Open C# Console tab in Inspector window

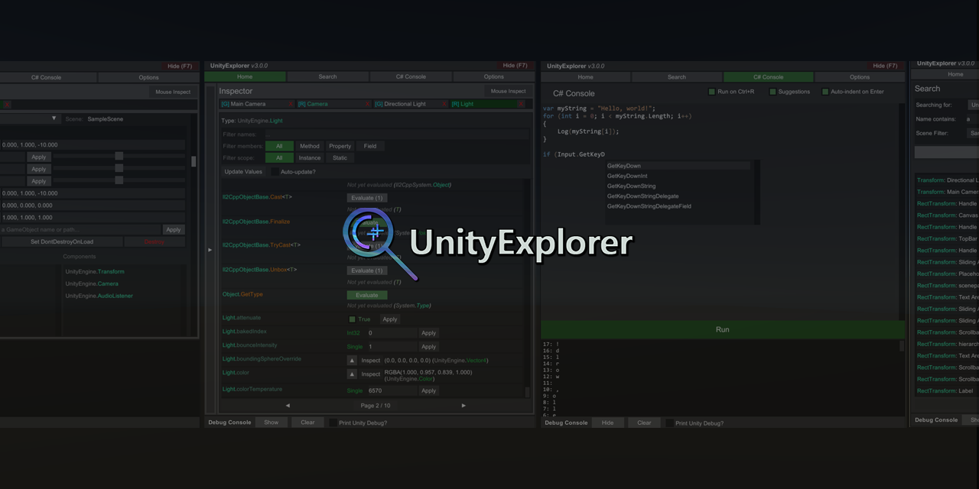411,76
